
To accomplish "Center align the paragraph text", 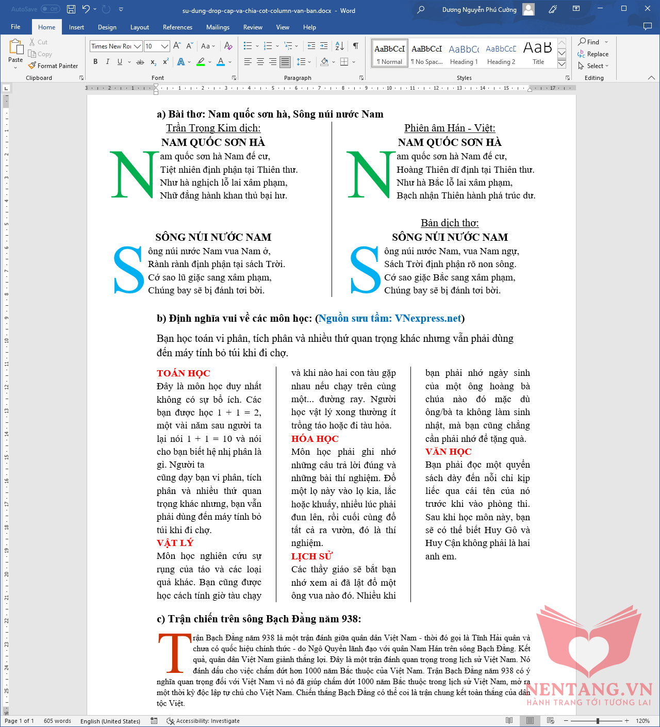I will pos(260,62).
